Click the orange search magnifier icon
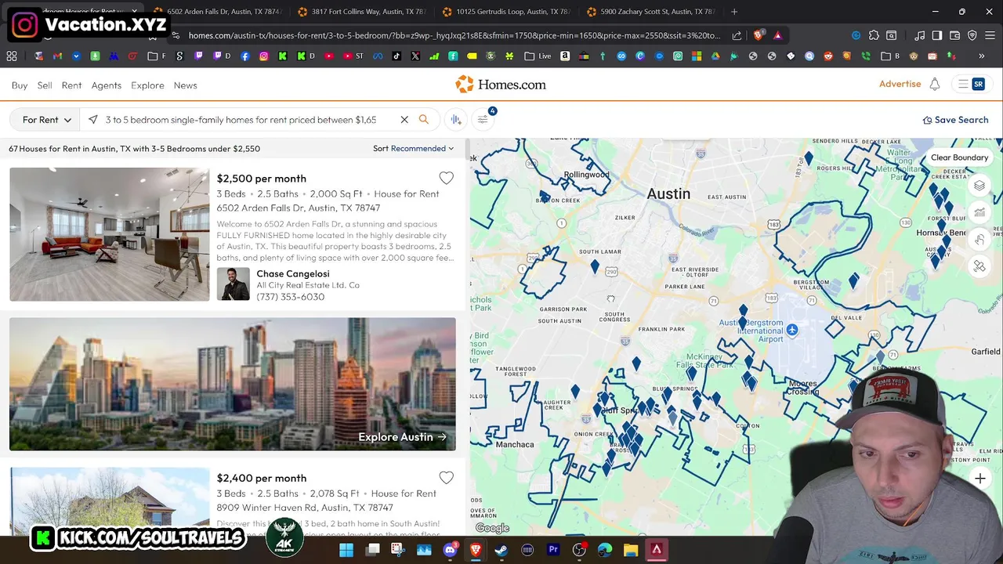1003x564 pixels. tap(424, 120)
